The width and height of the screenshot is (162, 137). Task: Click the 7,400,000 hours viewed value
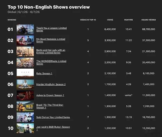(148, 84)
